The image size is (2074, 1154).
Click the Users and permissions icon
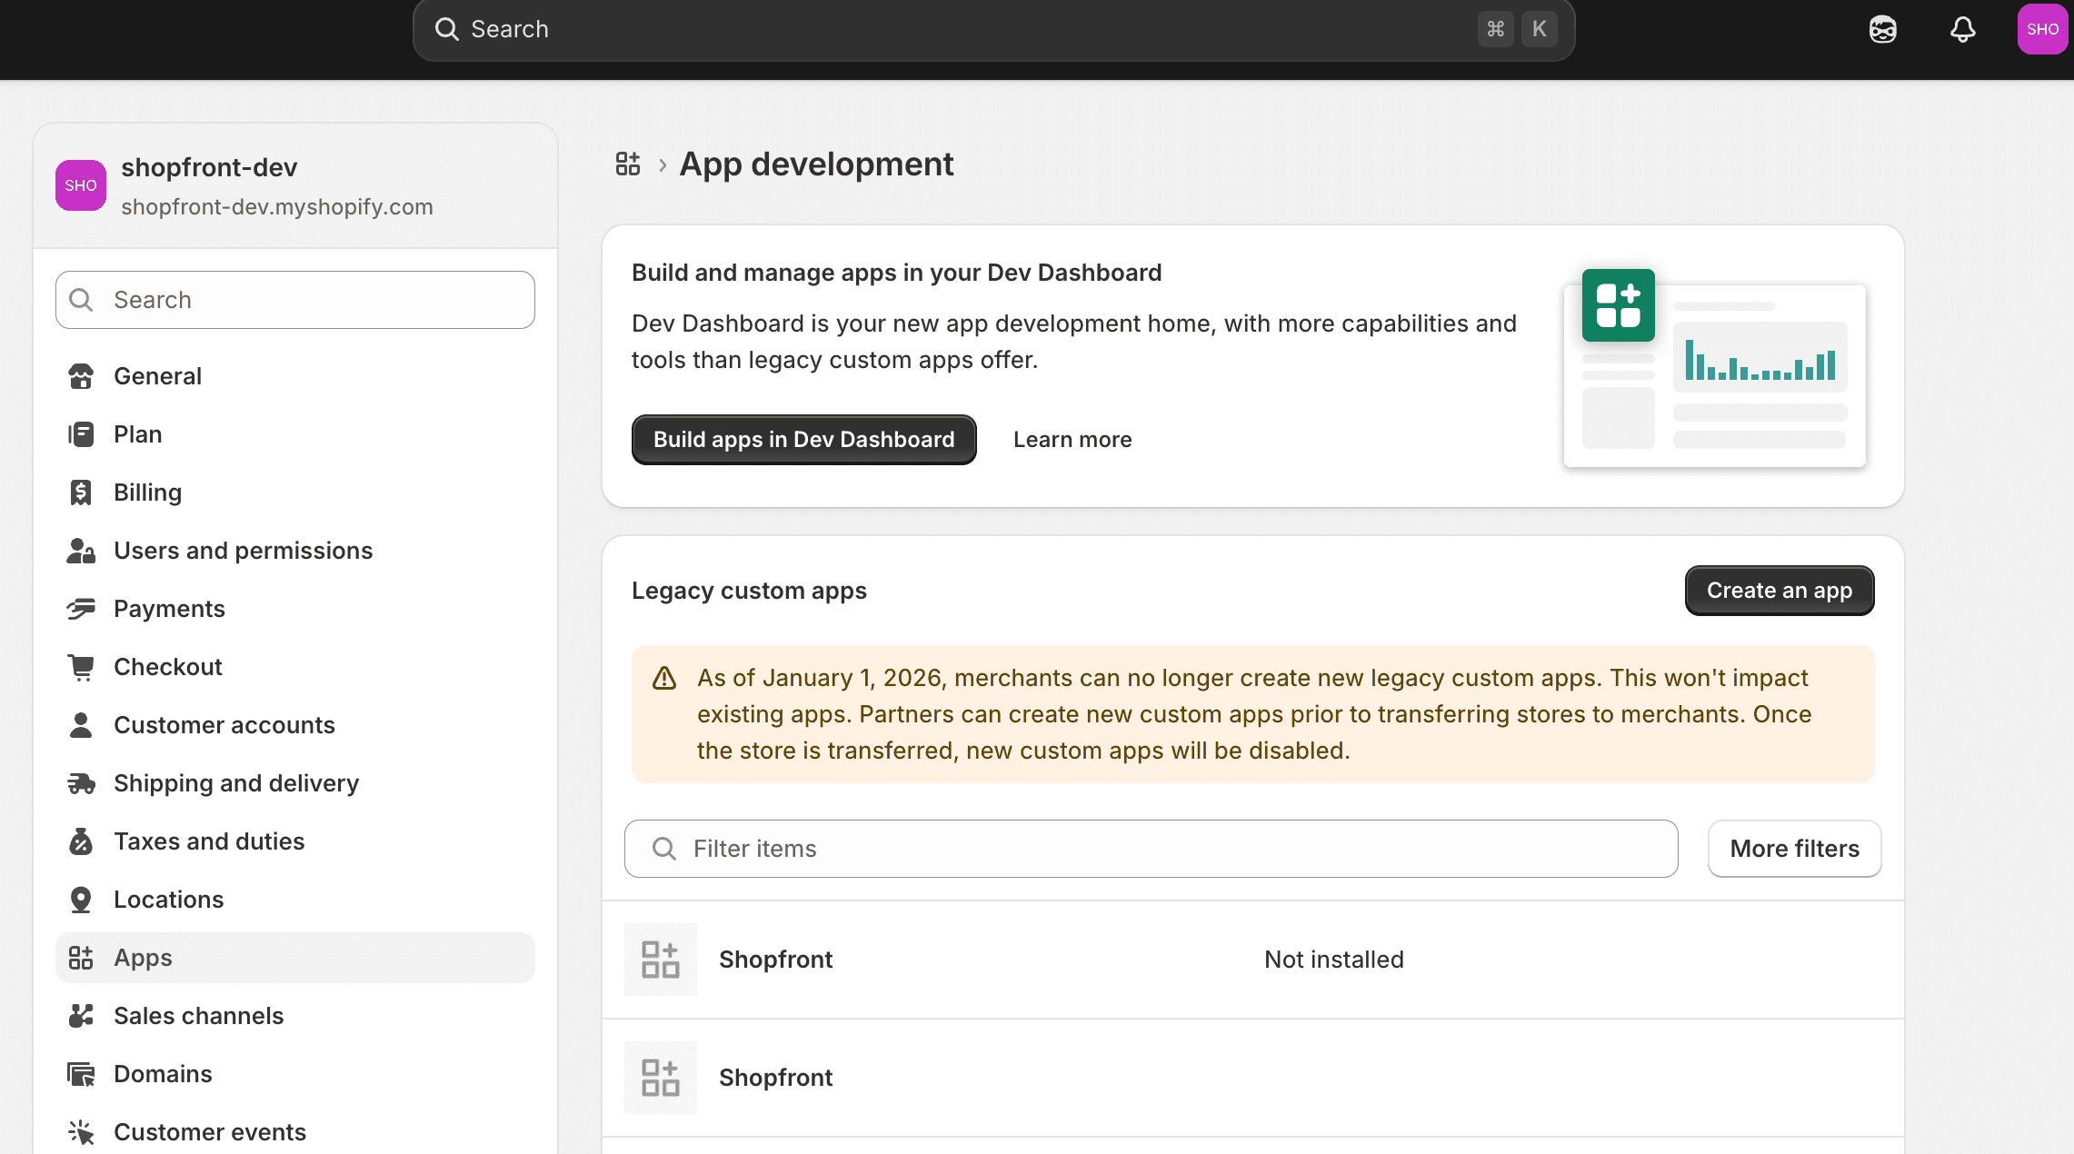(x=81, y=551)
